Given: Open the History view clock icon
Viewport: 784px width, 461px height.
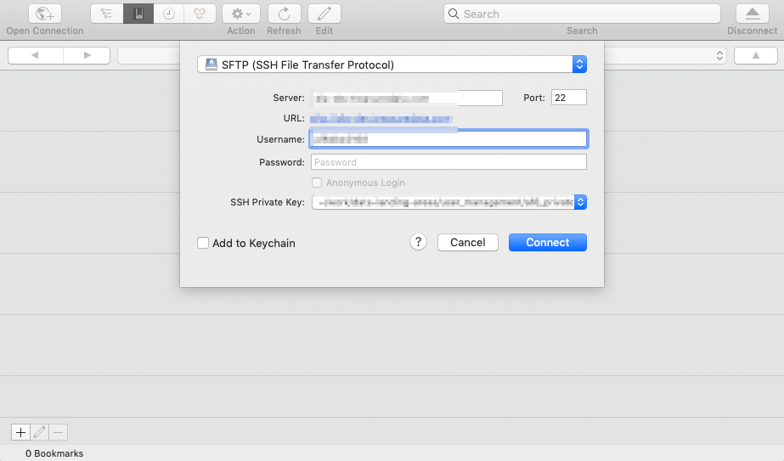Looking at the screenshot, I should point(169,14).
